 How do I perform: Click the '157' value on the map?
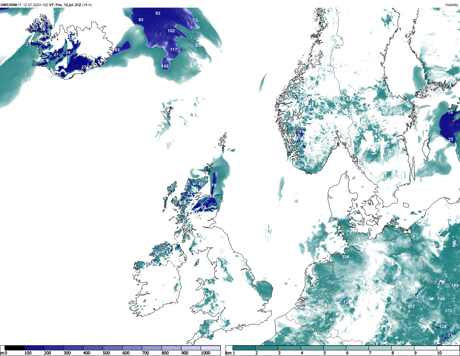pos(411,306)
